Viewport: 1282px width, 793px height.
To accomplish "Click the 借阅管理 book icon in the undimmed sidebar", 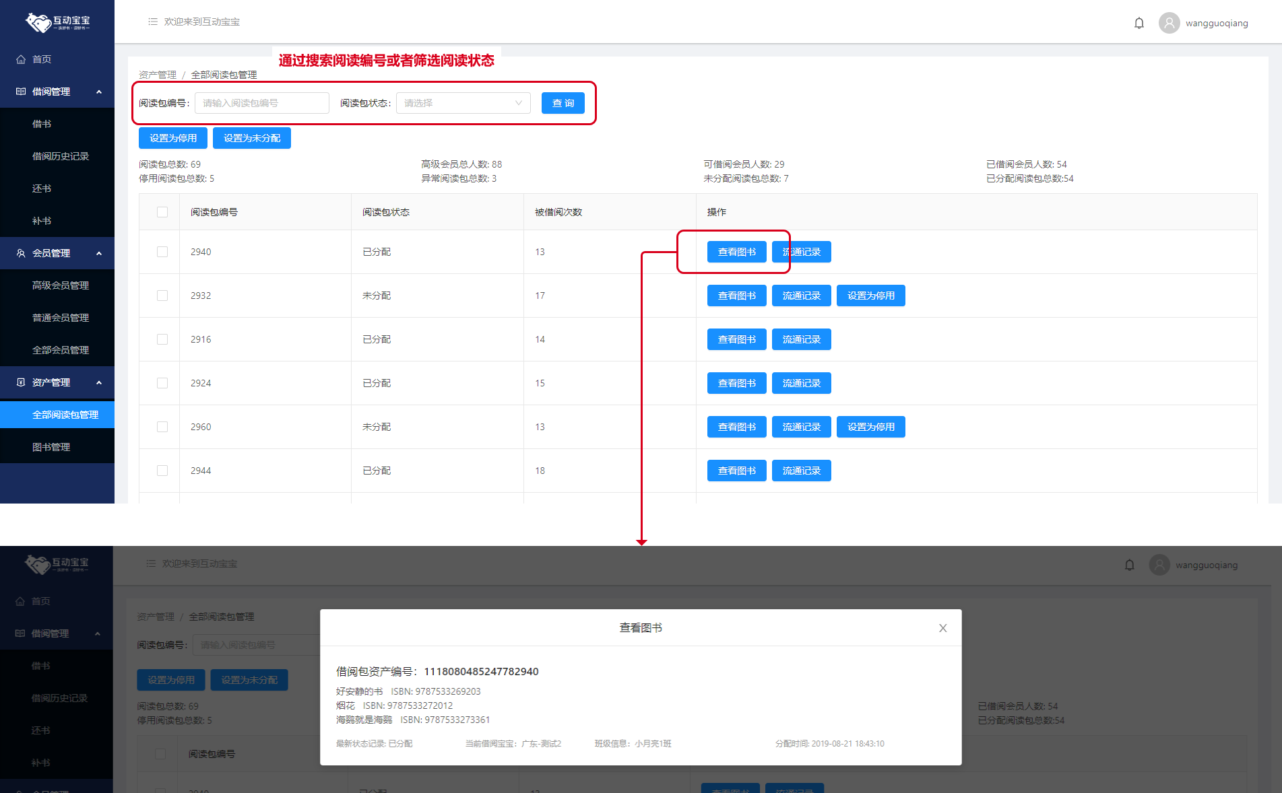I will (x=21, y=92).
